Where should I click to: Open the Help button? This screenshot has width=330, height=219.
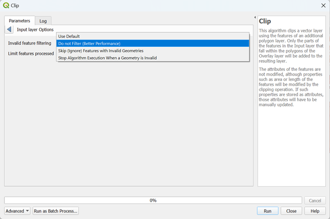[x=315, y=211]
